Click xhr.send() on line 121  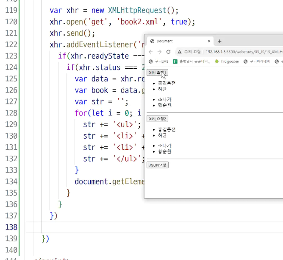pyautogui.click(x=72, y=33)
